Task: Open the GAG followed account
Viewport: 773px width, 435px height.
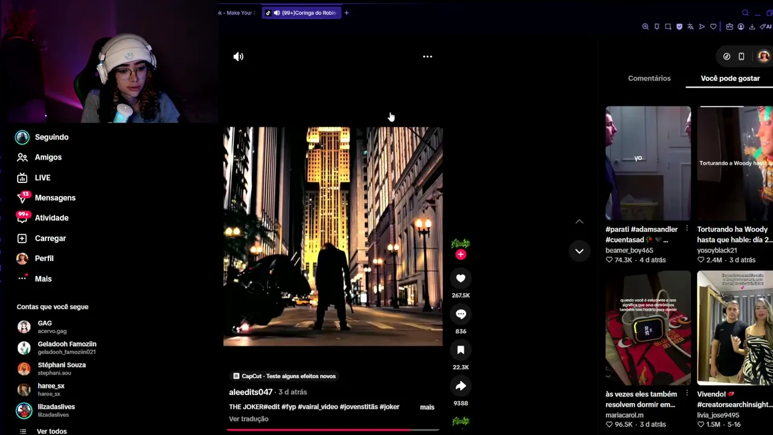Action: (x=42, y=327)
